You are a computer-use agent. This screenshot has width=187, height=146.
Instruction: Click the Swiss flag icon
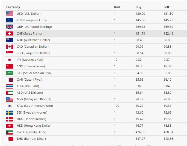tap(10, 34)
